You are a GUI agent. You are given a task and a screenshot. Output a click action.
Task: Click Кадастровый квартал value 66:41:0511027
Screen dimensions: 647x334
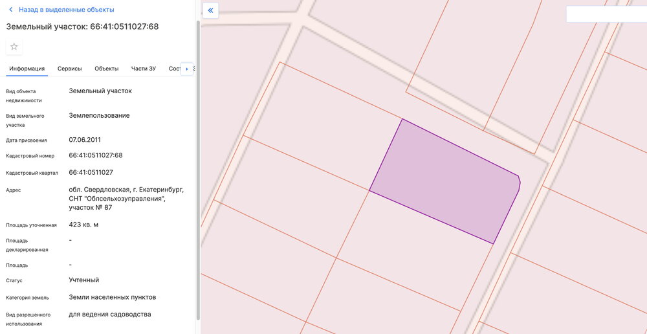91,172
